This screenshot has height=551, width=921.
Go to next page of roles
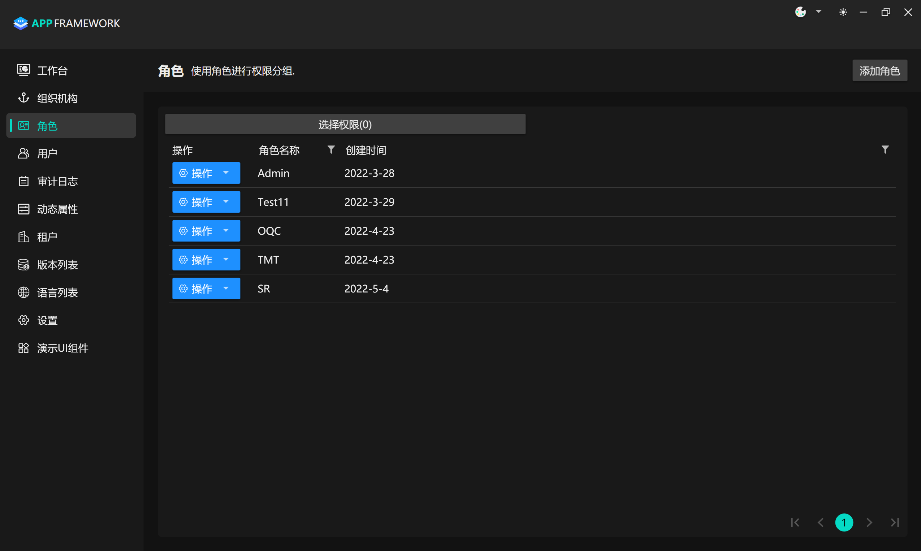point(869,522)
